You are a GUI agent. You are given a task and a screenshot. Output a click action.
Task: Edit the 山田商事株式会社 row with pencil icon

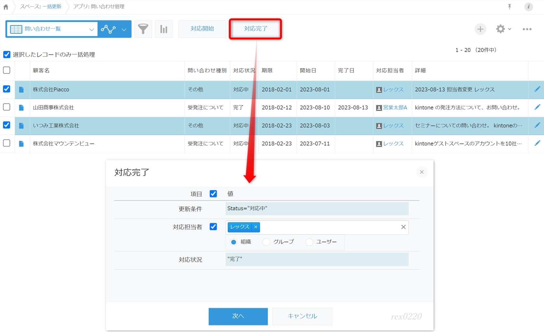click(x=537, y=107)
